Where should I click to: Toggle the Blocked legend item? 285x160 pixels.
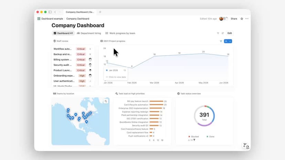[x=193, y=137]
